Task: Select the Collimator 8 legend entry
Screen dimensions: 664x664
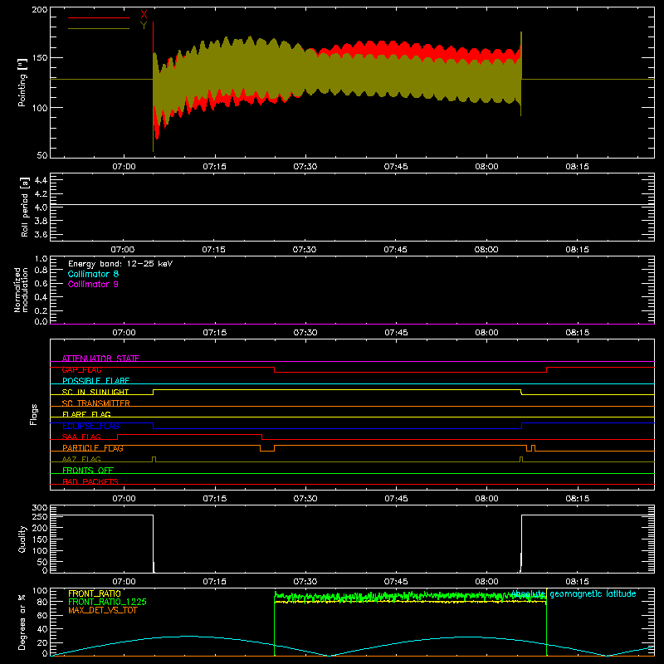Action: tap(93, 274)
